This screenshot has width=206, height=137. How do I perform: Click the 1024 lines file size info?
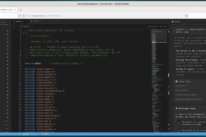coord(157,26)
